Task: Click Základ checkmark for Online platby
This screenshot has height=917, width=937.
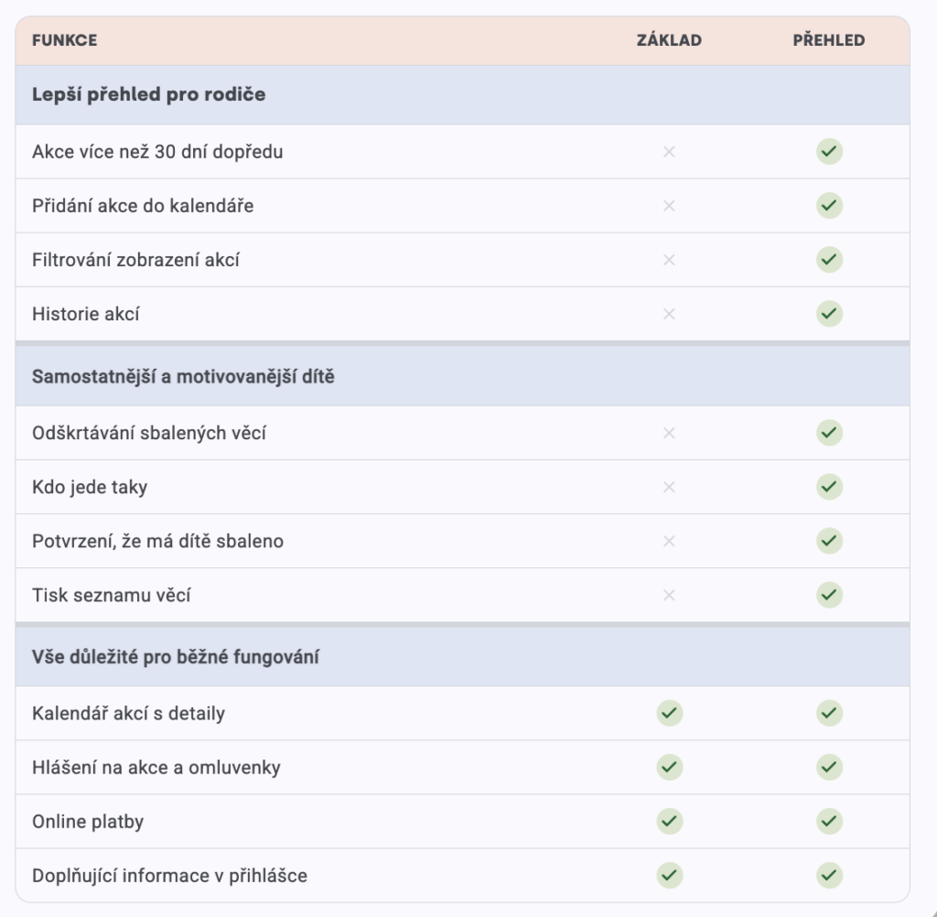Action: pos(669,821)
